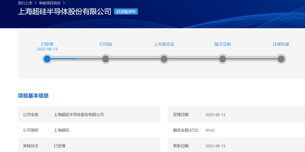
Task: Click the 49.65 financing amount value
Action: tap(210, 130)
